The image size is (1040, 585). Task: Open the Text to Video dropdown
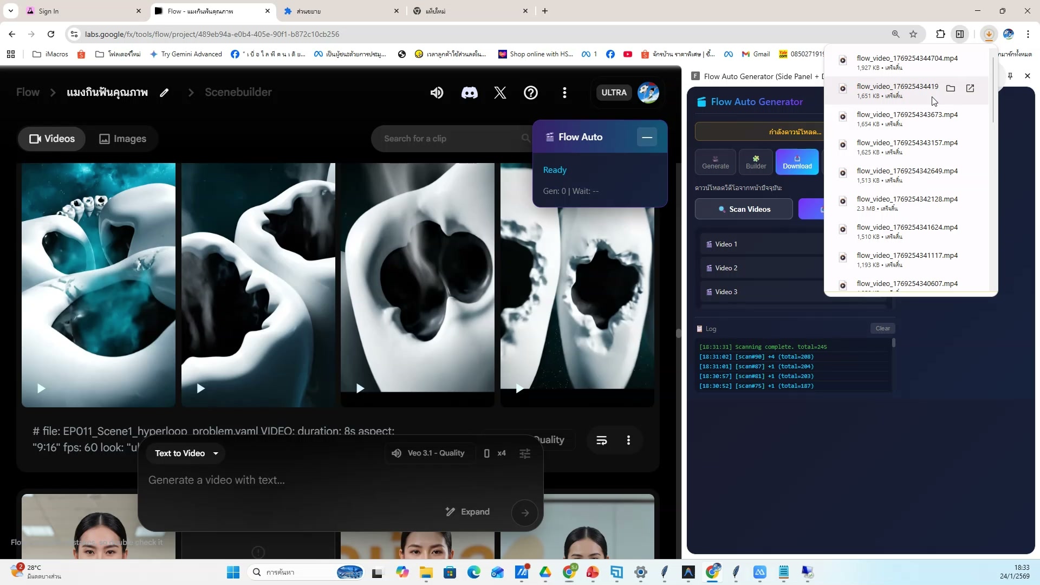pyautogui.click(x=185, y=453)
